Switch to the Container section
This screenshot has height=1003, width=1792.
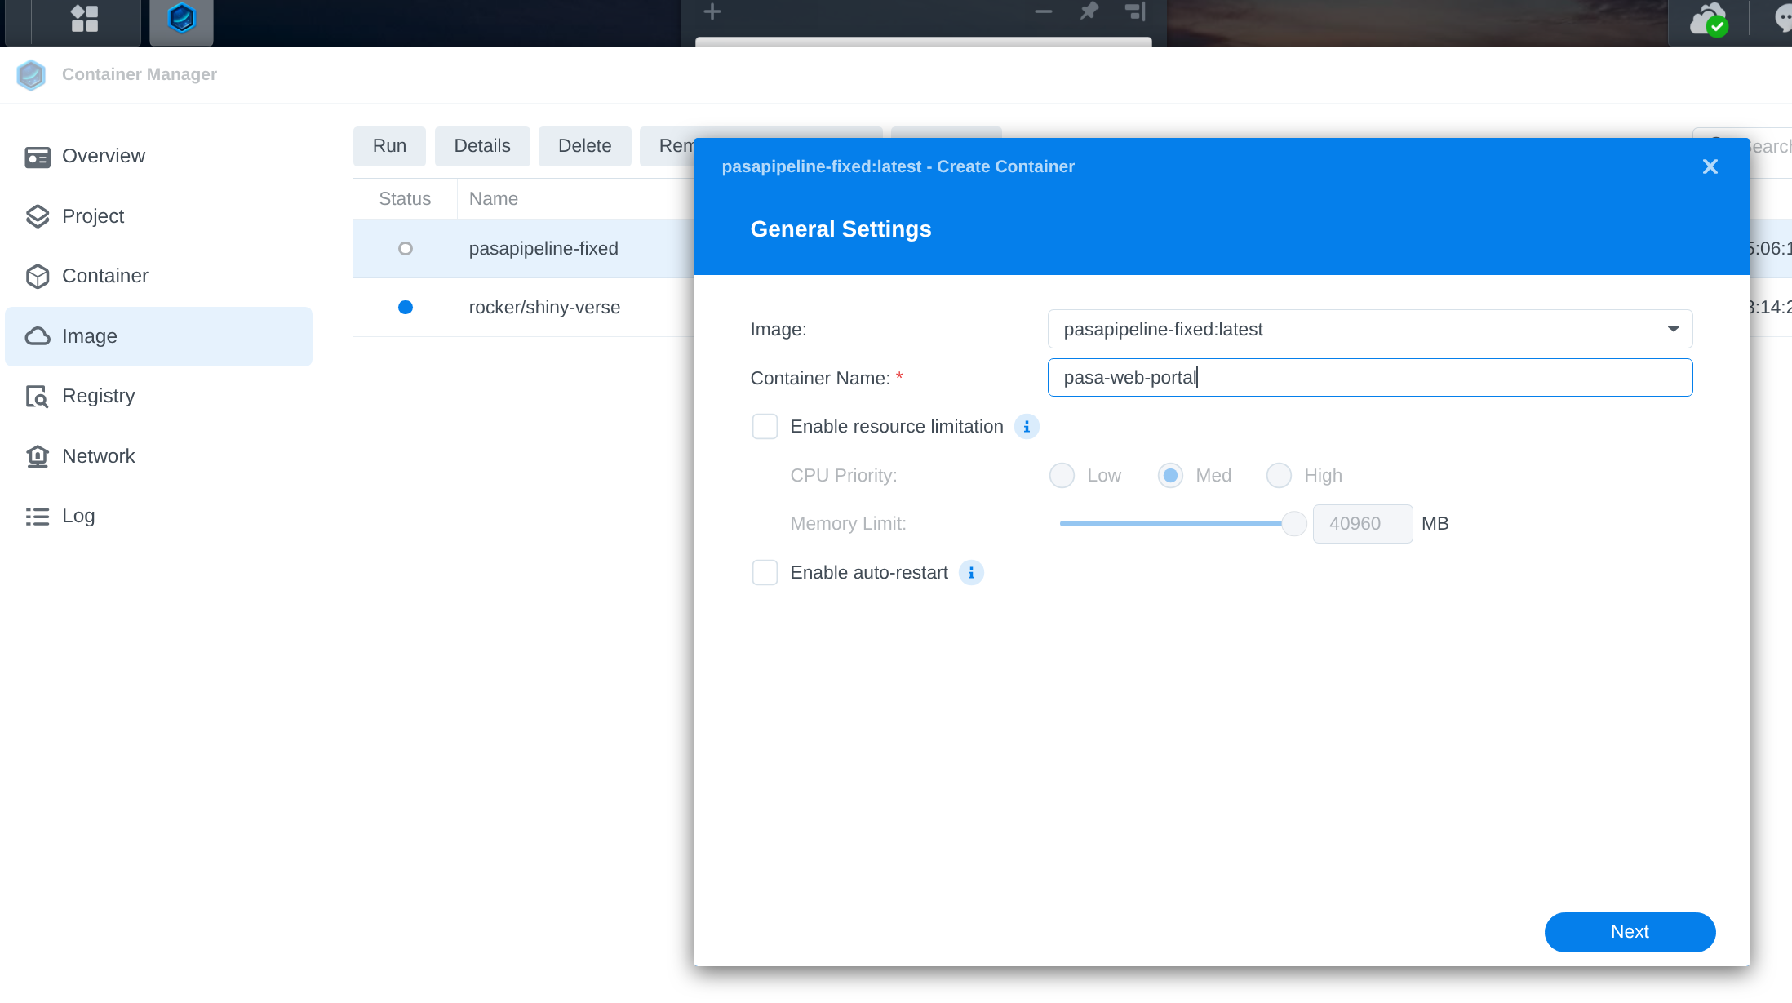pos(104,276)
